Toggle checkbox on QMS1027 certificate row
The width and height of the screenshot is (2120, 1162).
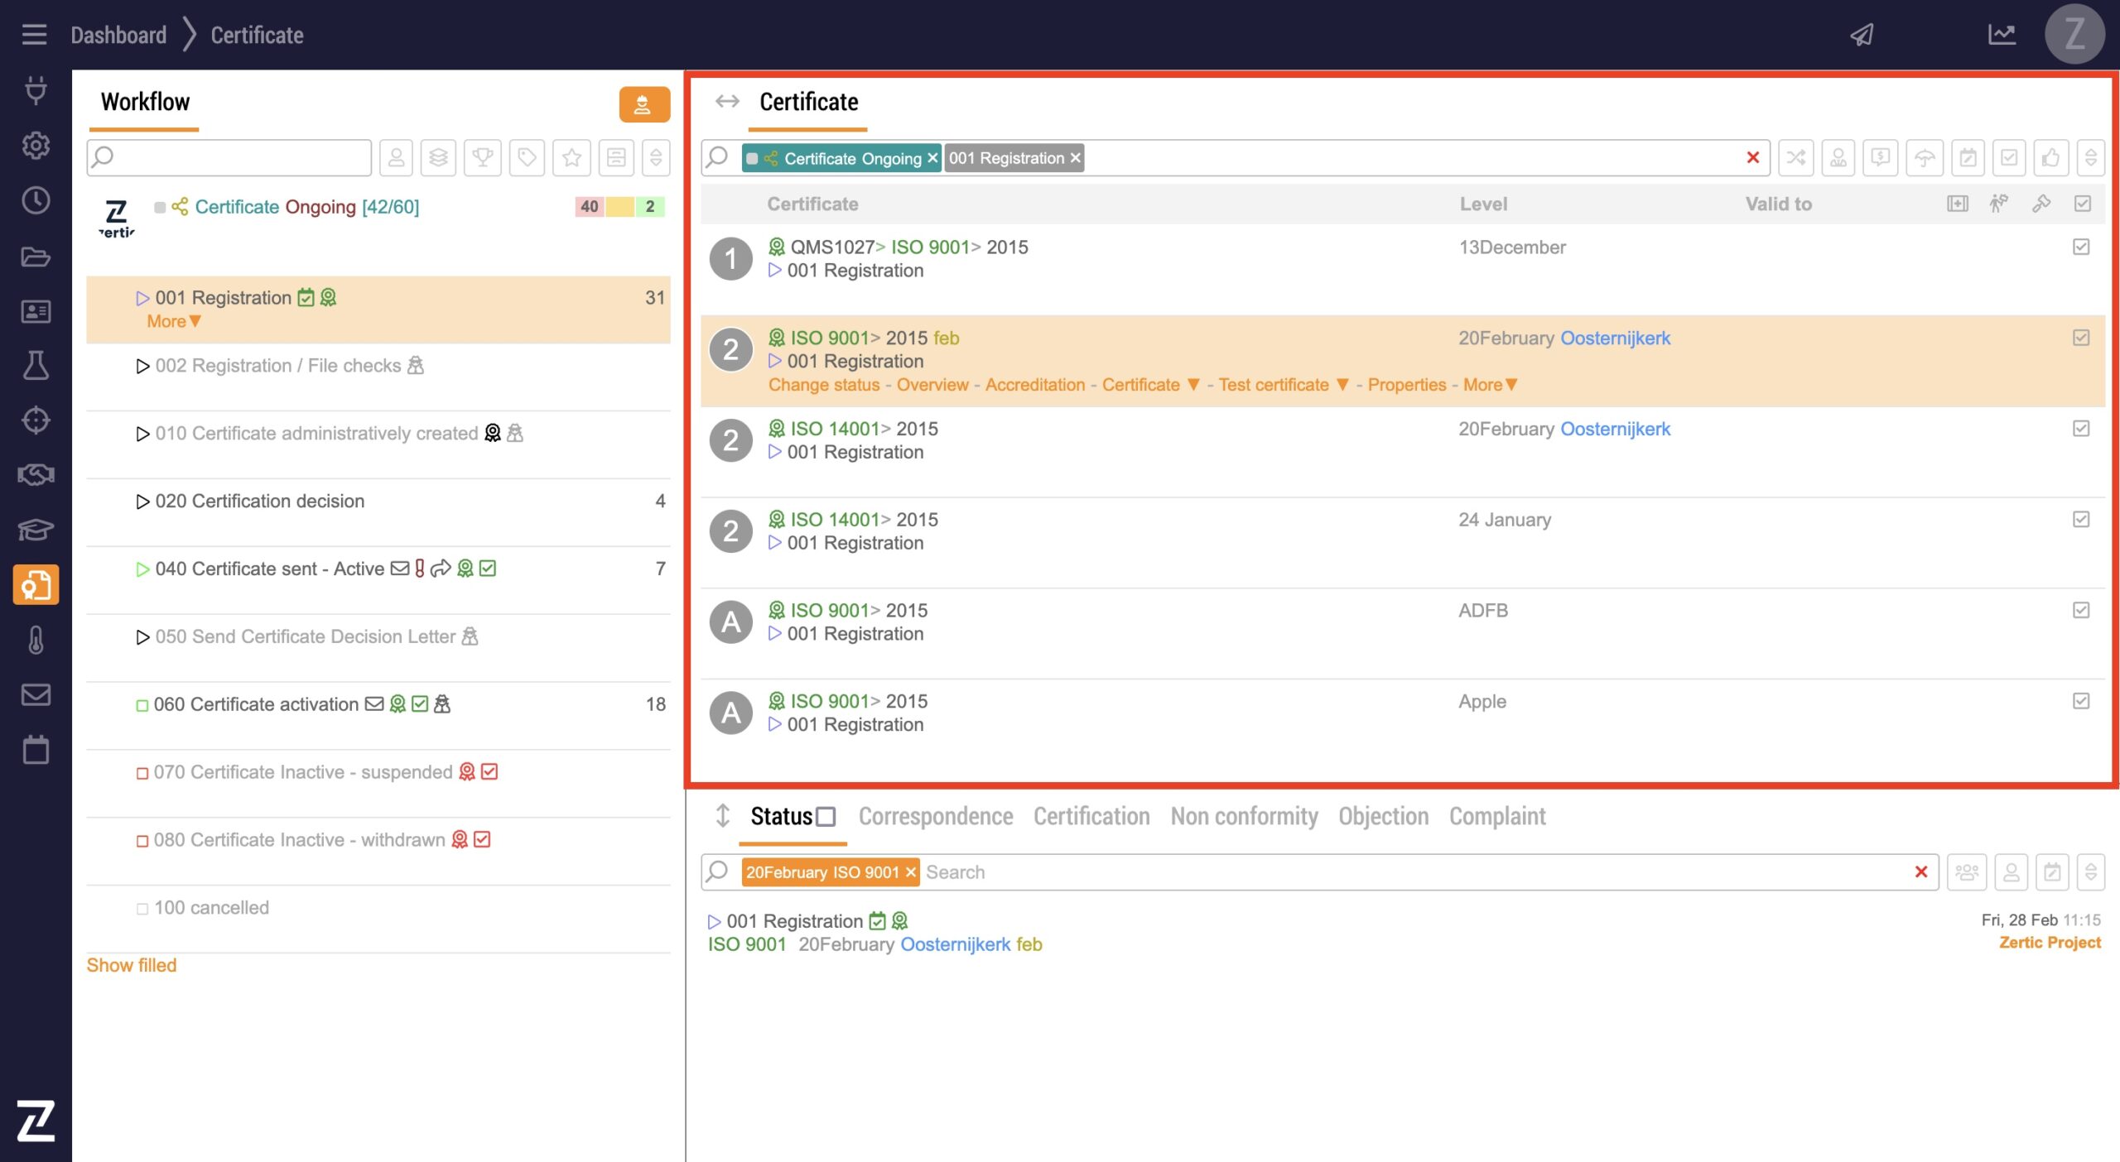point(2081,247)
